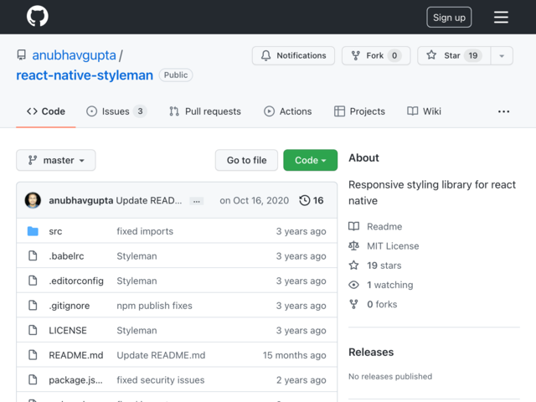Image resolution: width=536 pixels, height=402 pixels.
Task: Open the Actions tab
Action: coord(287,111)
